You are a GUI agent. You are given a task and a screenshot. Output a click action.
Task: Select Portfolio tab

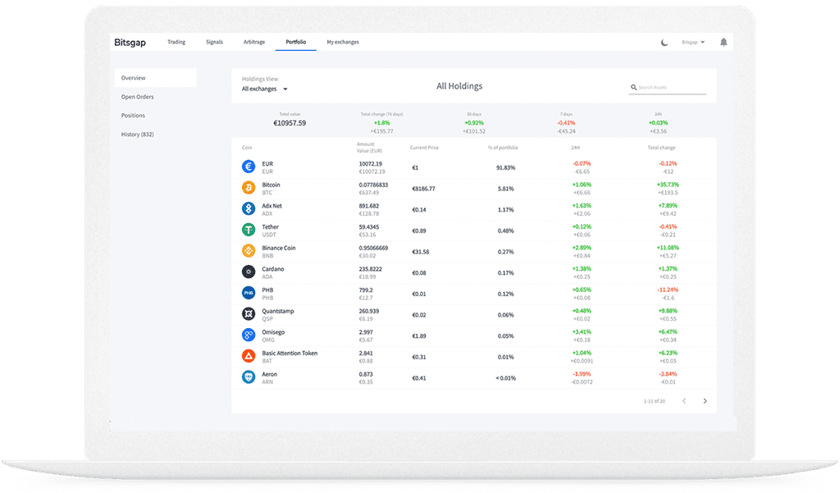295,42
